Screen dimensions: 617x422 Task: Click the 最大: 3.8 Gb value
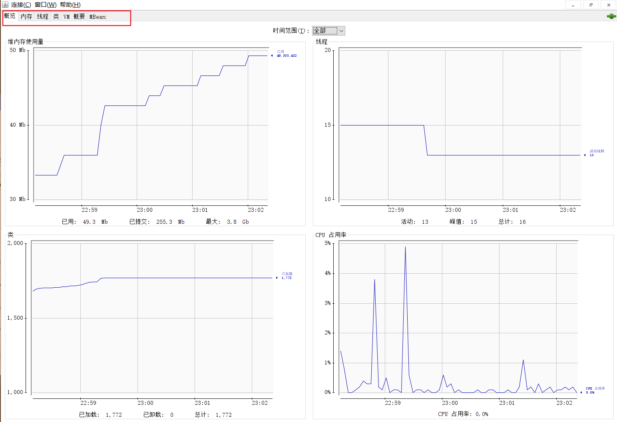(x=227, y=222)
